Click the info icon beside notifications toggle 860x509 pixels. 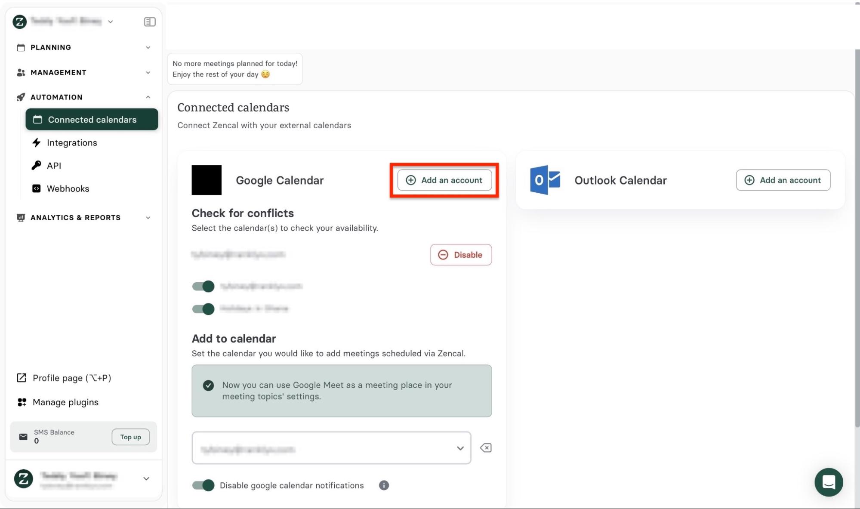pos(384,485)
